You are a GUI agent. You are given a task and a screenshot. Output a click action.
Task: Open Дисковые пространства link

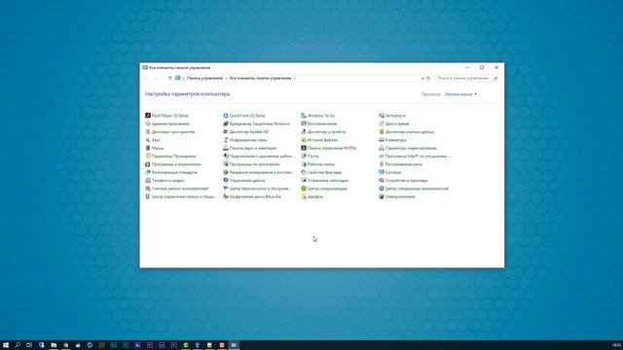click(x=173, y=132)
